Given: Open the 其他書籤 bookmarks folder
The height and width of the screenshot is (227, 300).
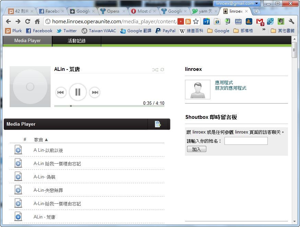Looking at the screenshot, I should 283,30.
